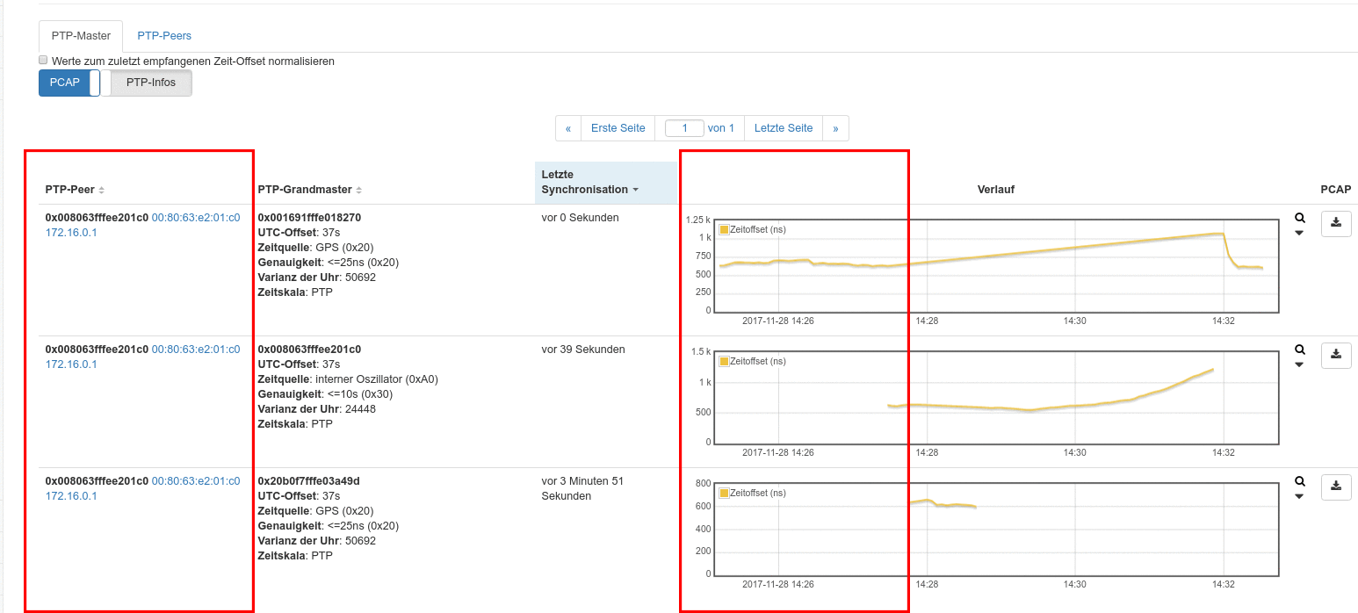
Task: Sort table by PTP-Grandmaster column icon
Action: (359, 191)
